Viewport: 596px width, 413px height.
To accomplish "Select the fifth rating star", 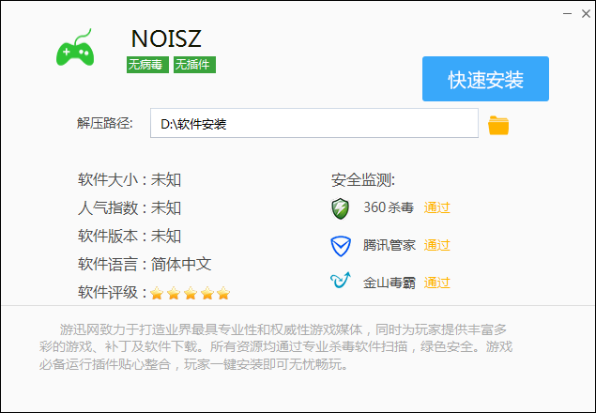I will [223, 293].
